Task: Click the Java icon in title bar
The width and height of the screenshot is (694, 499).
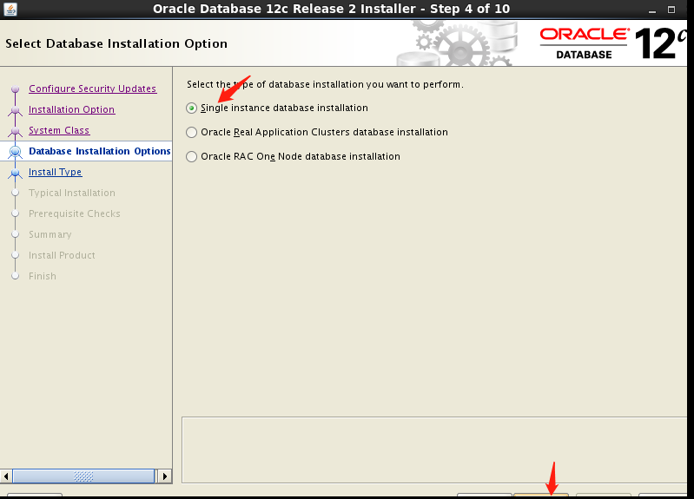Action: 10,9
